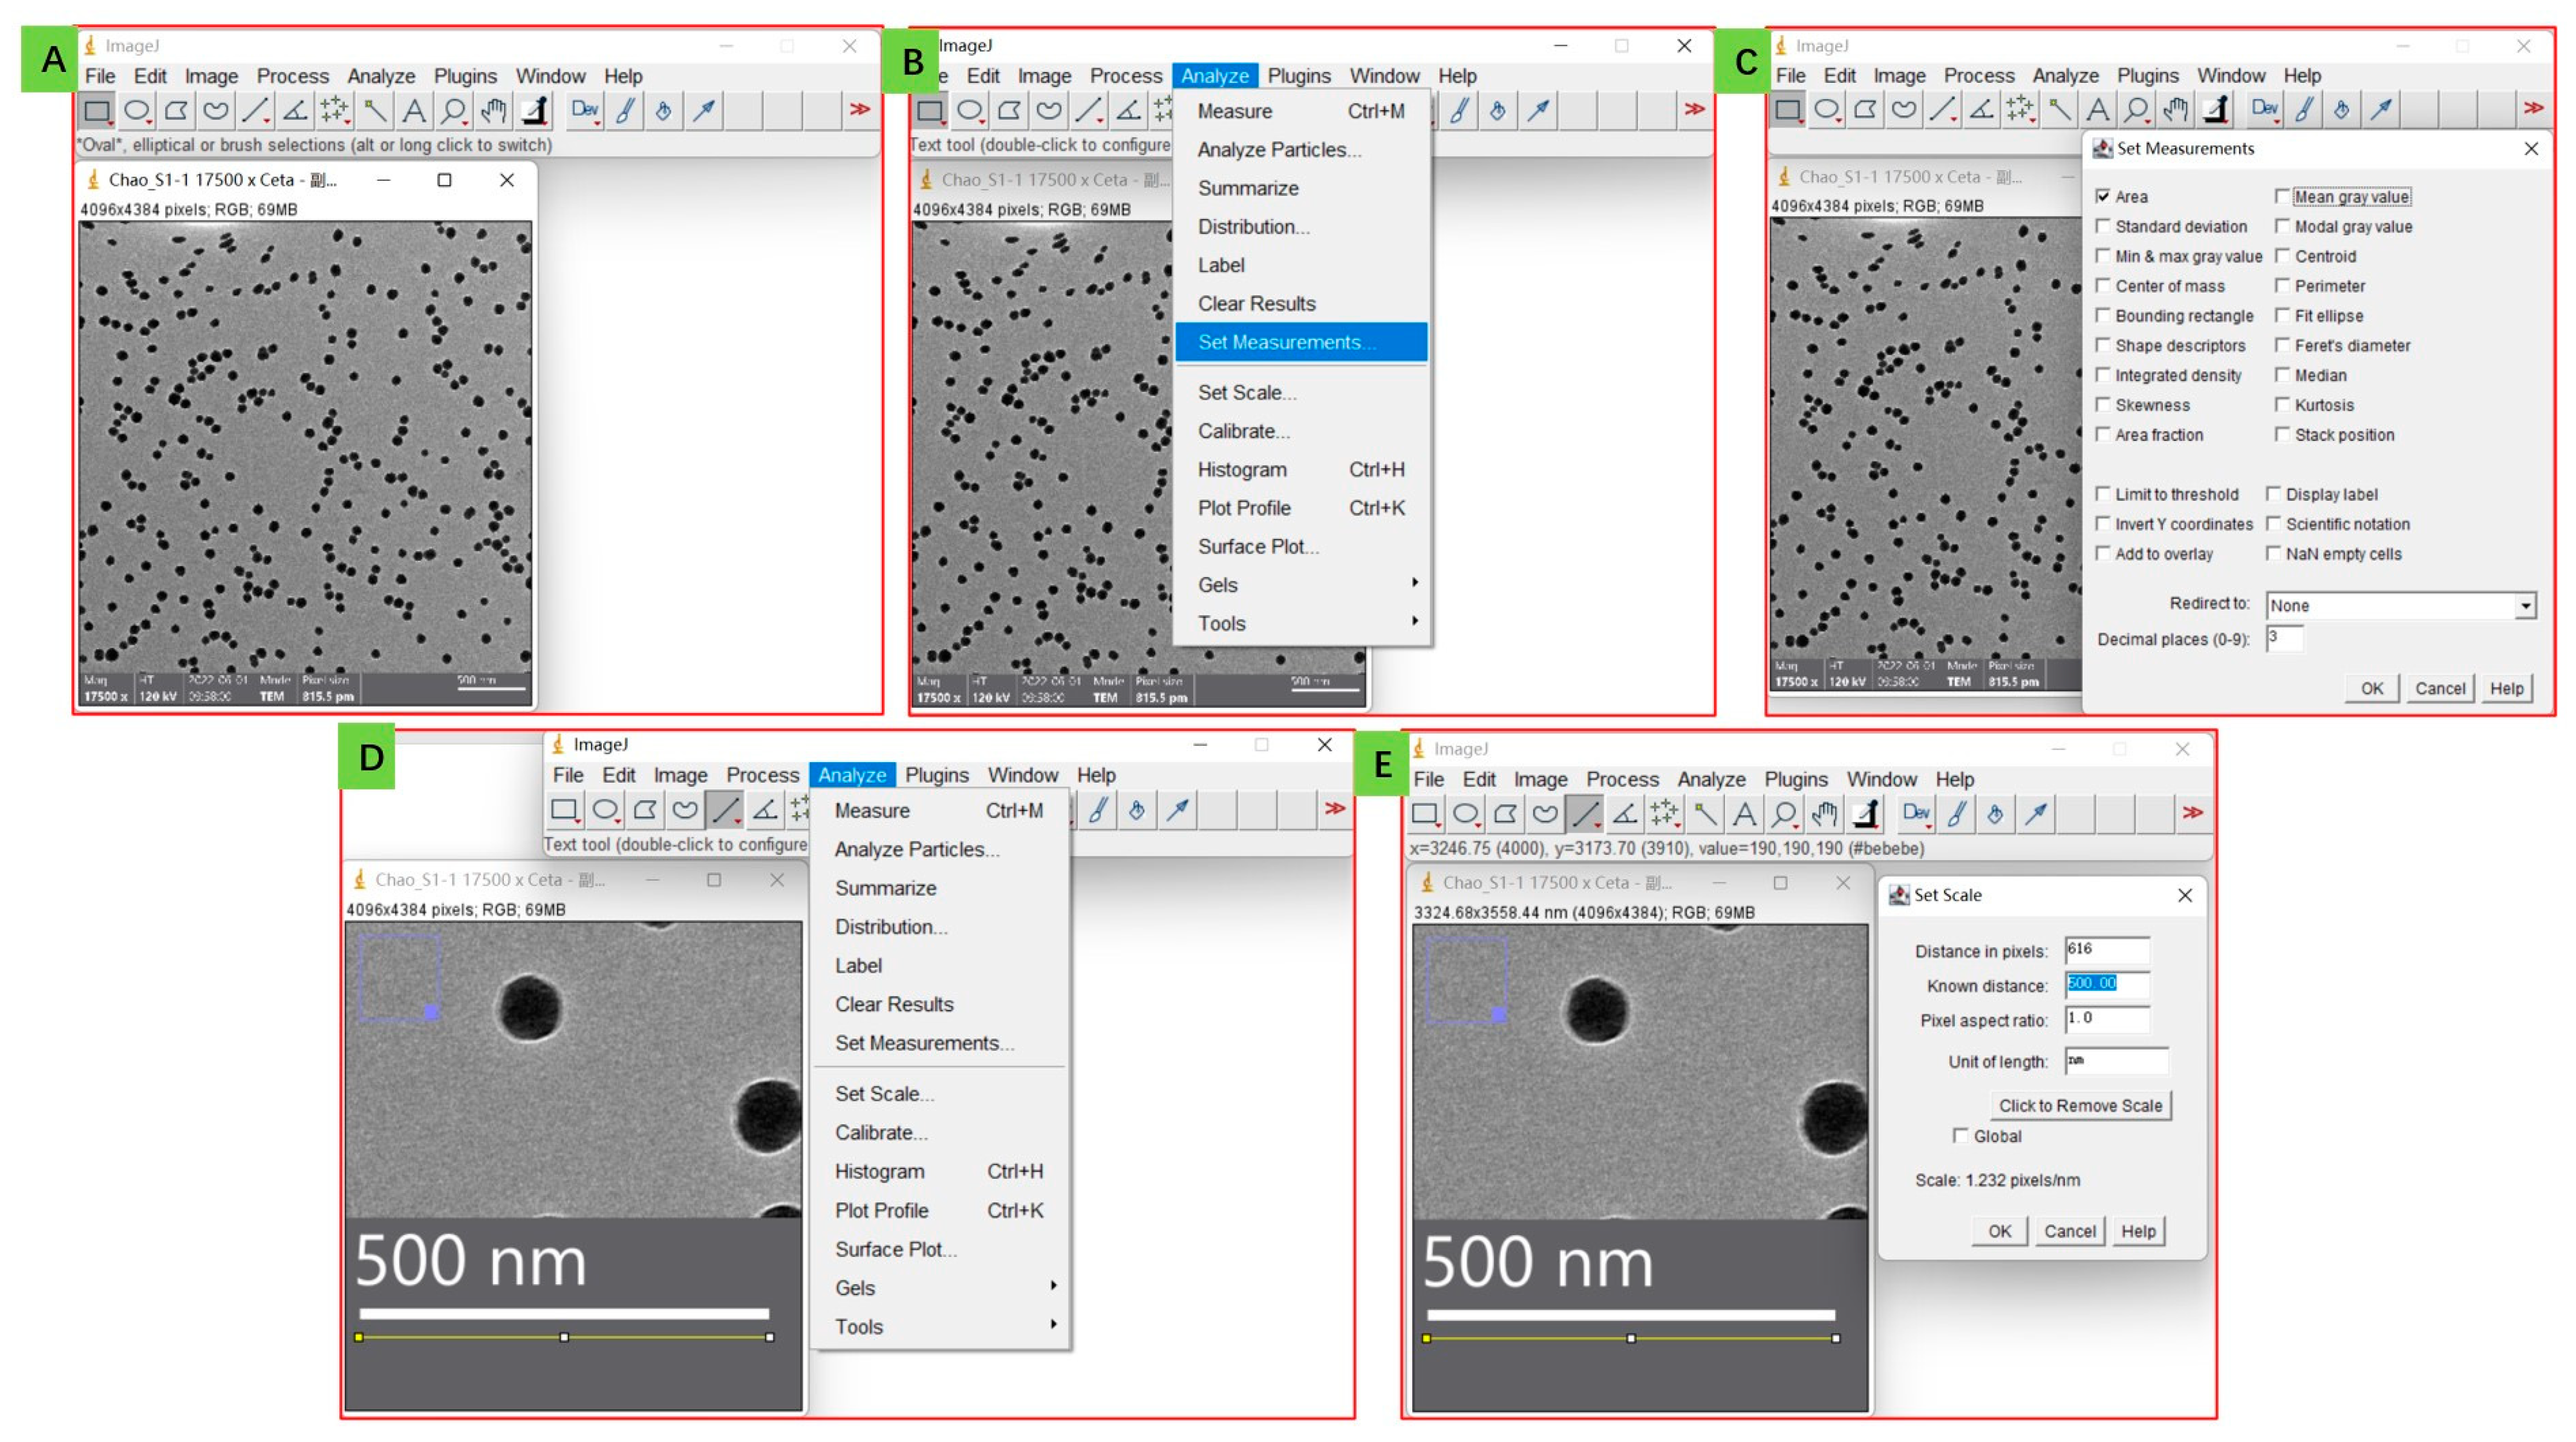The image size is (2576, 1442).
Task: Uncheck the Area measurement checkbox
Action: click(x=2103, y=196)
